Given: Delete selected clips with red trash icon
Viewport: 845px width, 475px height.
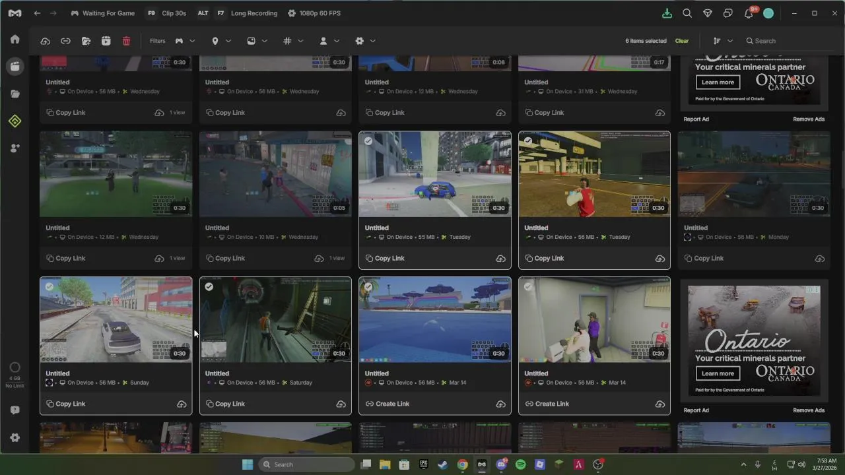Looking at the screenshot, I should click(126, 41).
